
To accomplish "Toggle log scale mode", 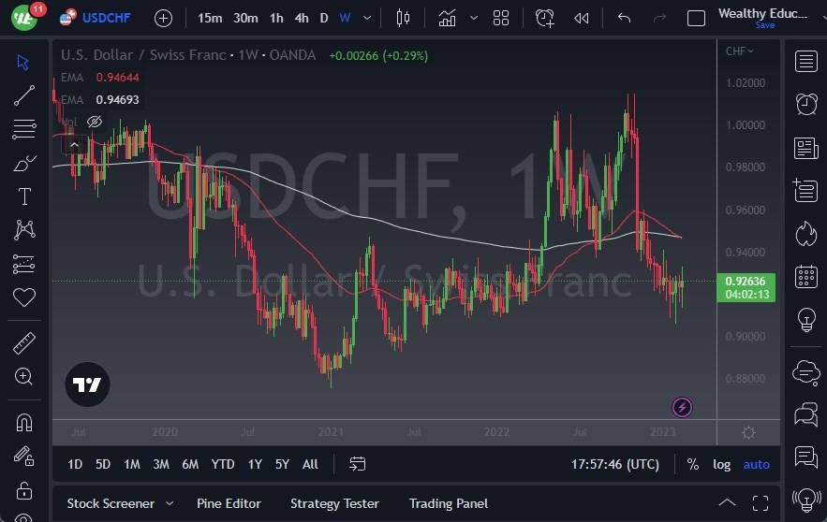I will (721, 464).
